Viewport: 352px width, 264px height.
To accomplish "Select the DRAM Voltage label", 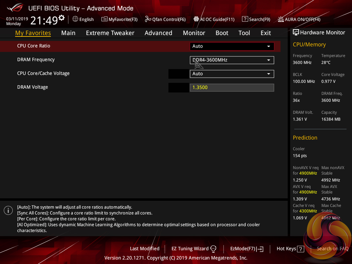I will (33, 87).
